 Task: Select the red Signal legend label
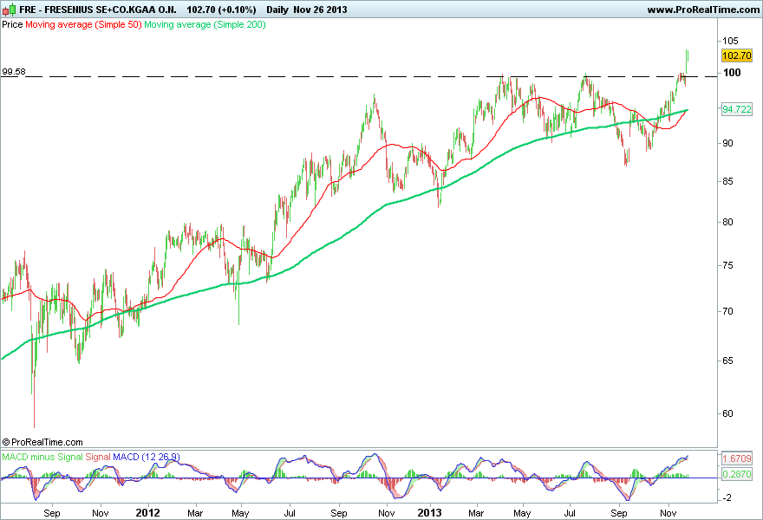[98, 458]
